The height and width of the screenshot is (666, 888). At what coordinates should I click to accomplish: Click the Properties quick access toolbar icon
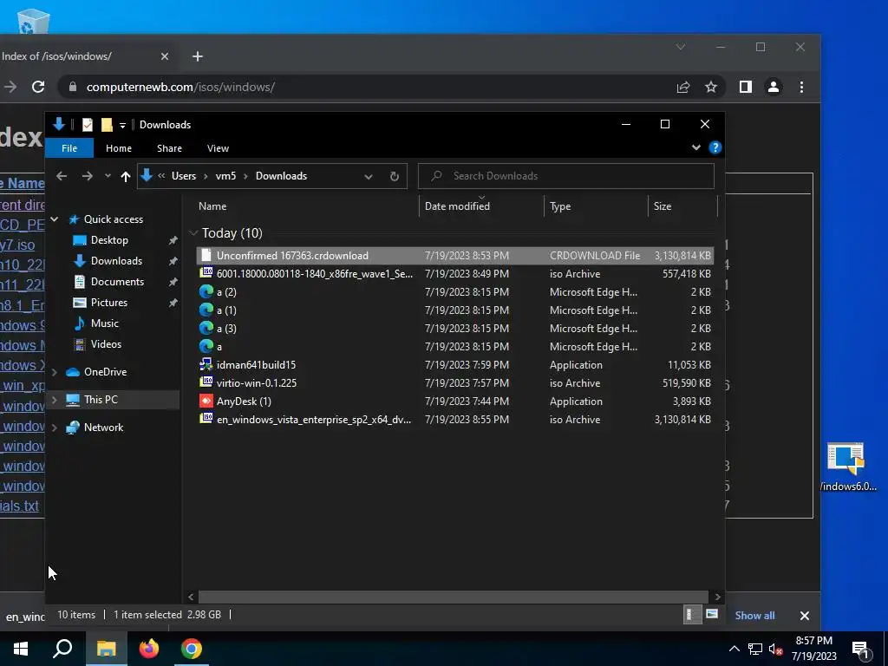pyautogui.click(x=88, y=125)
